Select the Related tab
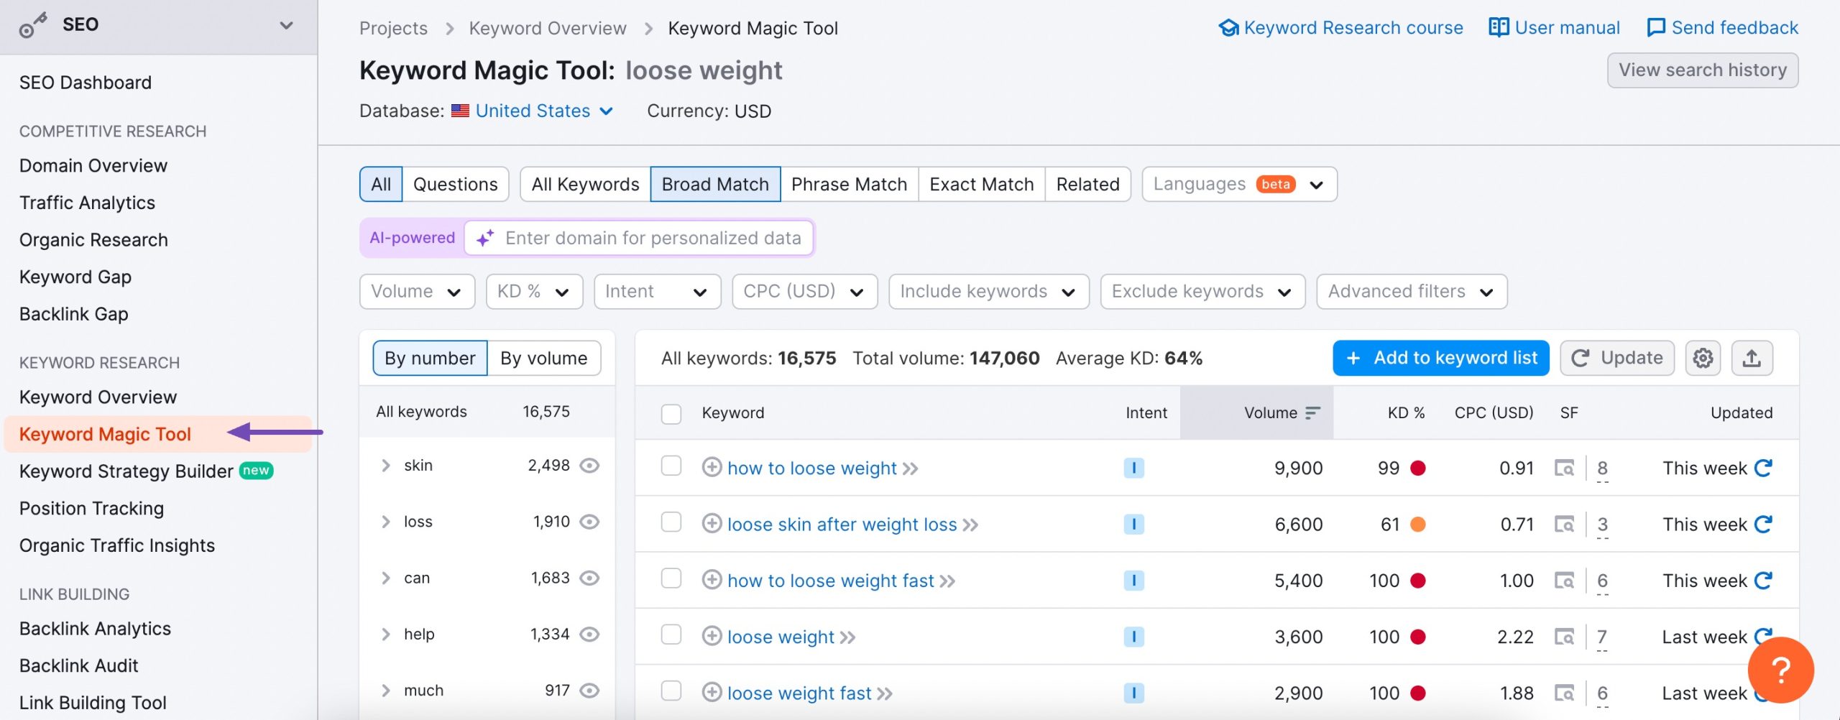This screenshot has width=1840, height=720. pyautogui.click(x=1087, y=184)
